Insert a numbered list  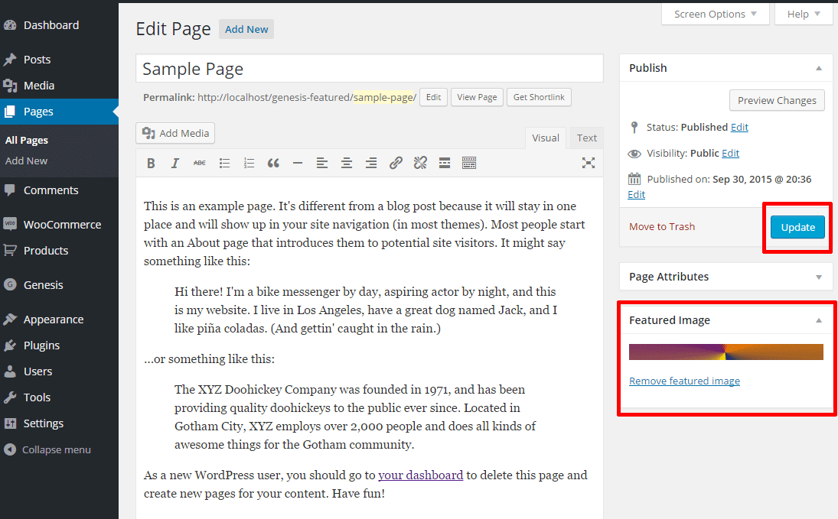249,164
